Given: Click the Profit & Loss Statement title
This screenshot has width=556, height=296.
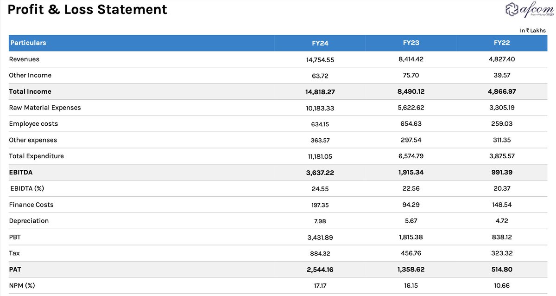Looking at the screenshot, I should click(x=88, y=9).
